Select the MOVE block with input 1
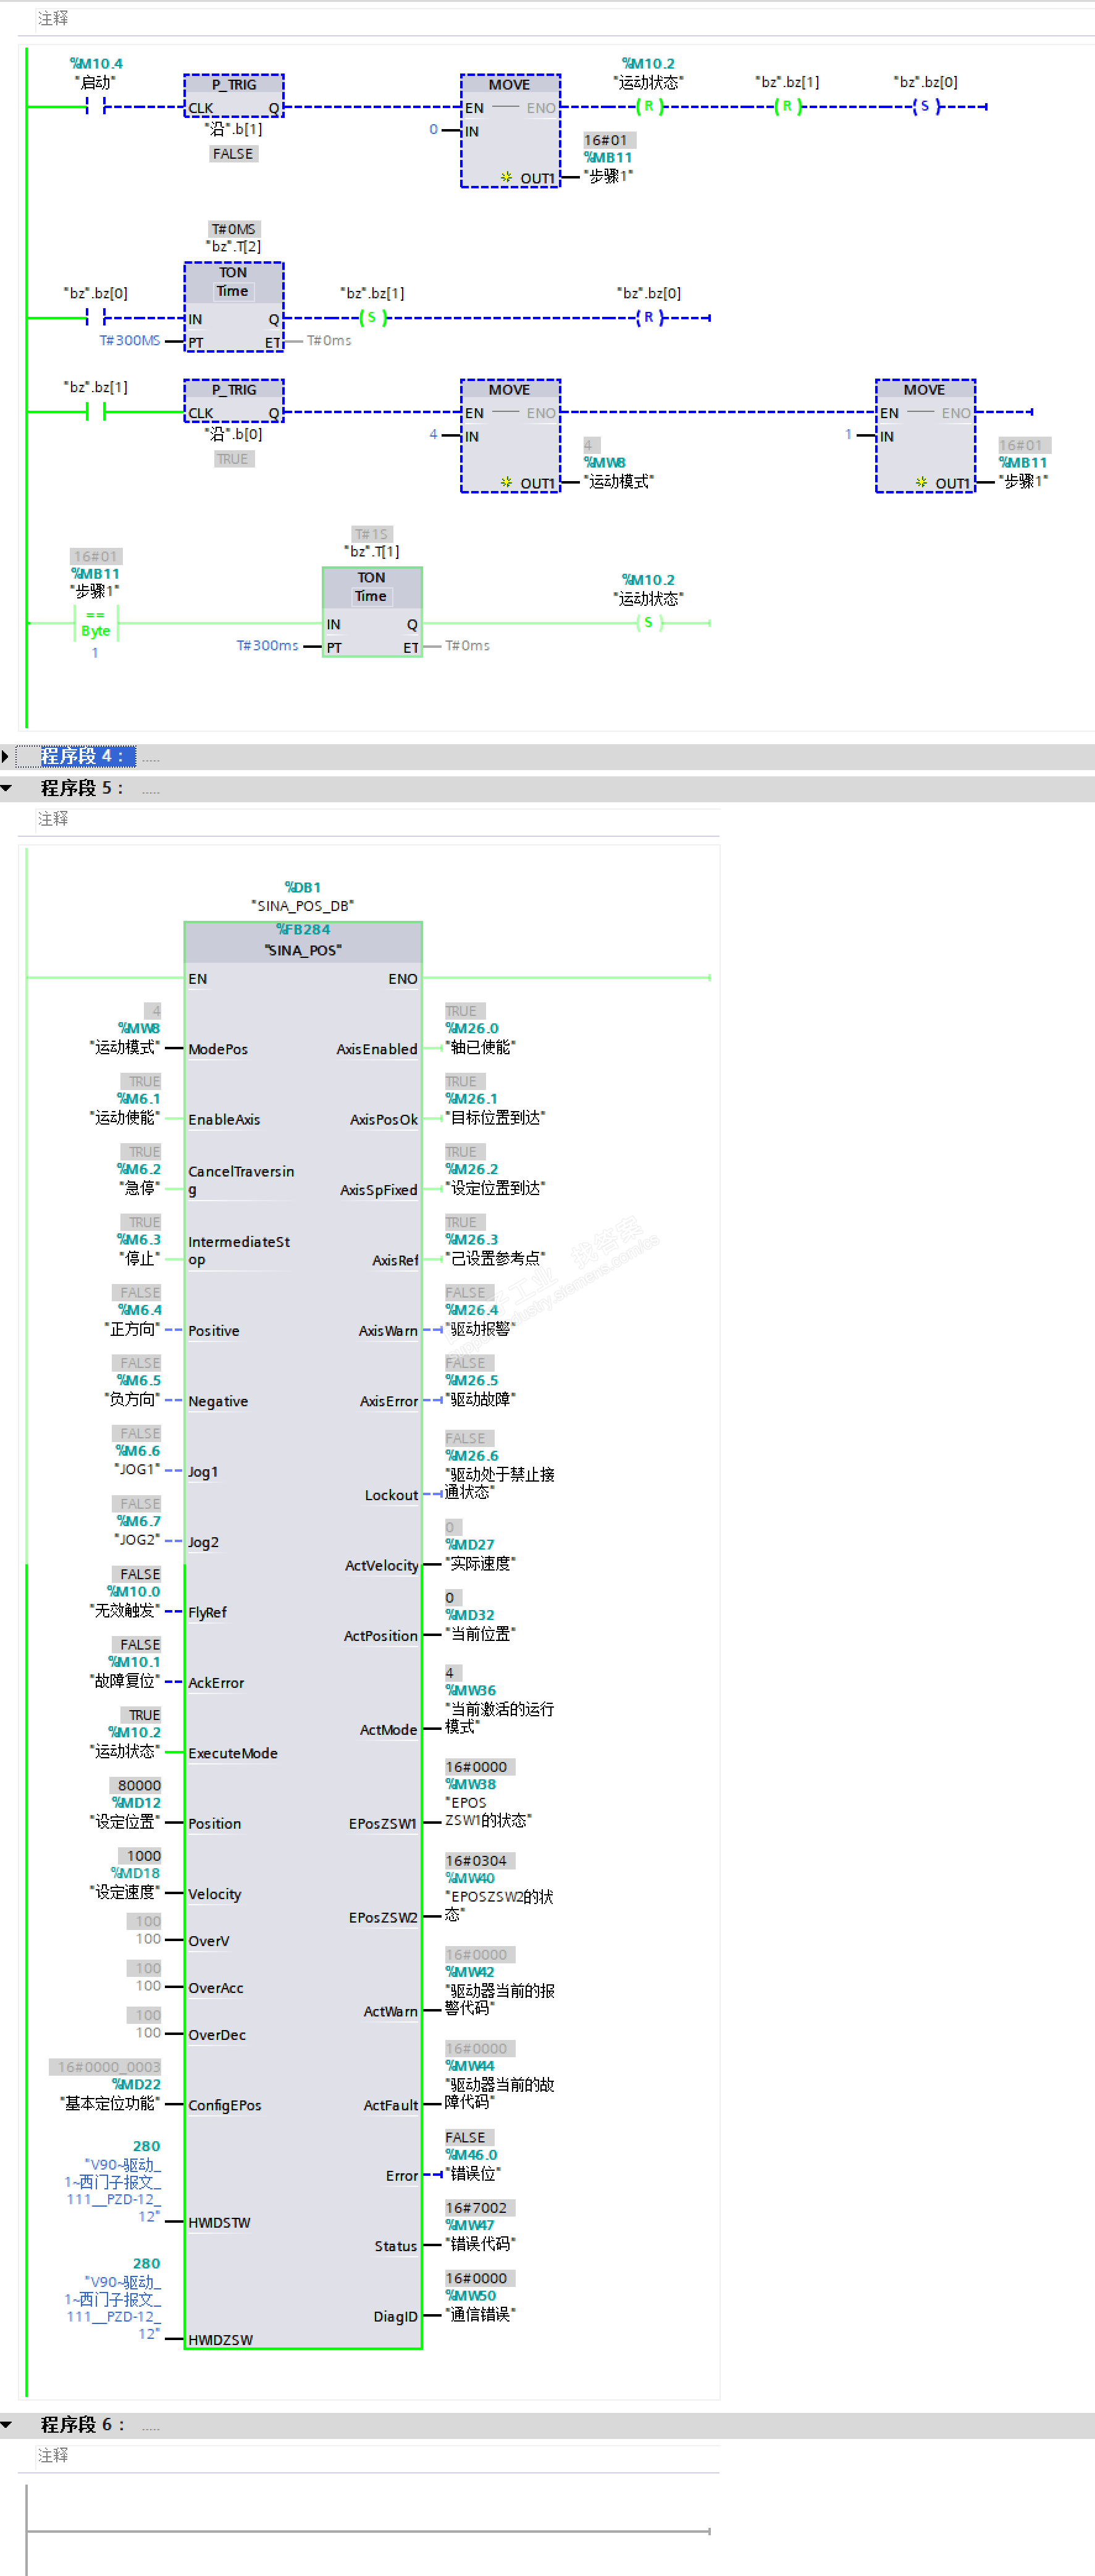Image resolution: width=1095 pixels, height=2576 pixels. (x=925, y=435)
